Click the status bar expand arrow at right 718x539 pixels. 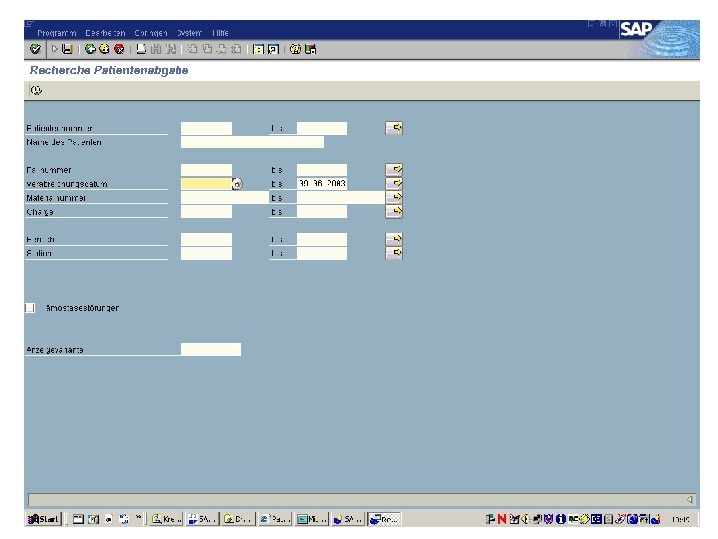(690, 500)
